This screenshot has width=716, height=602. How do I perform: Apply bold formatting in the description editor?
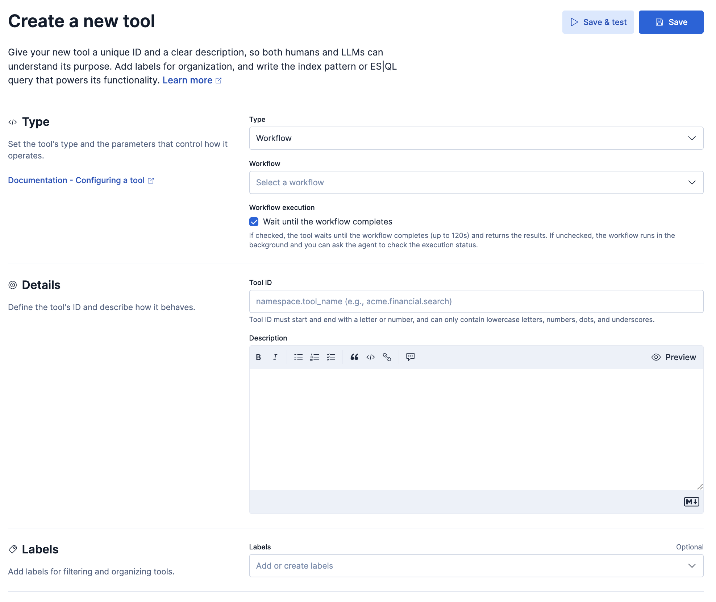[258, 357]
